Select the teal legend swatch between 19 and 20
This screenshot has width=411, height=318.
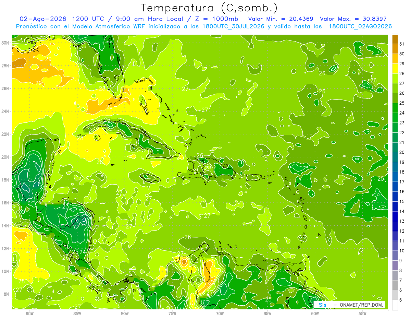point(395,157)
